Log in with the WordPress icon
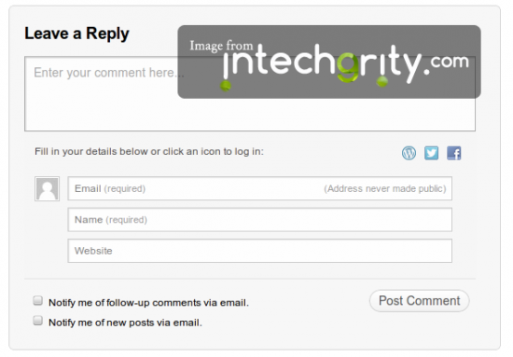 [x=409, y=153]
